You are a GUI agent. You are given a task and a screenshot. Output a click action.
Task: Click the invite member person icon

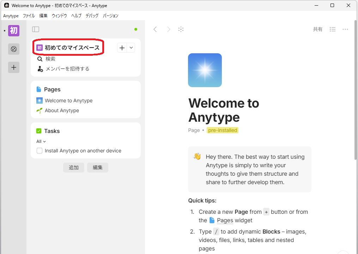tap(40, 69)
